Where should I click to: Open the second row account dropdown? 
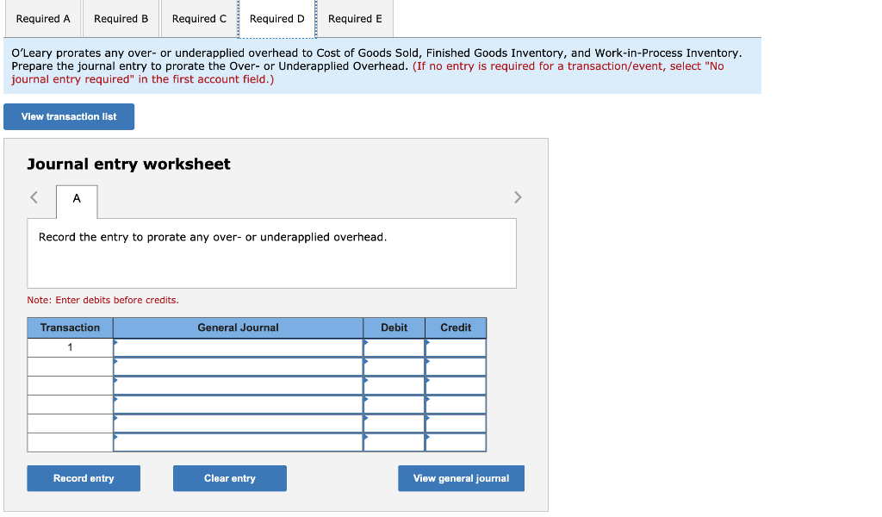(238, 365)
